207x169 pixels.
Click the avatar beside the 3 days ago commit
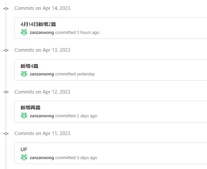tap(24, 157)
